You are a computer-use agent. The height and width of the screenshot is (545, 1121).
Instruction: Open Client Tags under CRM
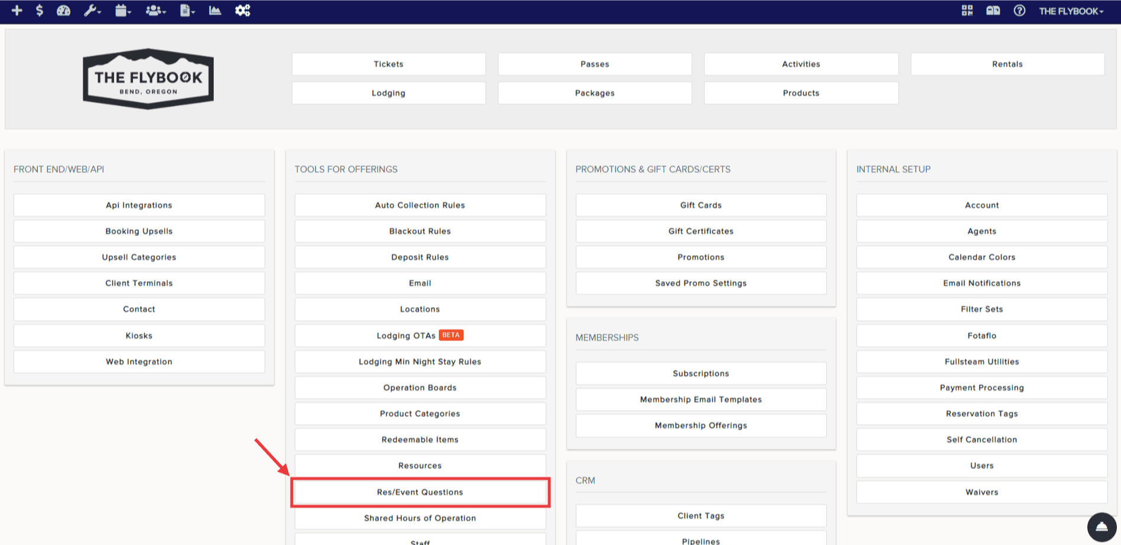(701, 516)
